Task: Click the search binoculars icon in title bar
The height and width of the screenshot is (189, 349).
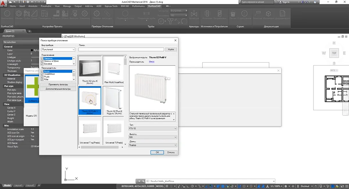Action: tap(276, 2)
